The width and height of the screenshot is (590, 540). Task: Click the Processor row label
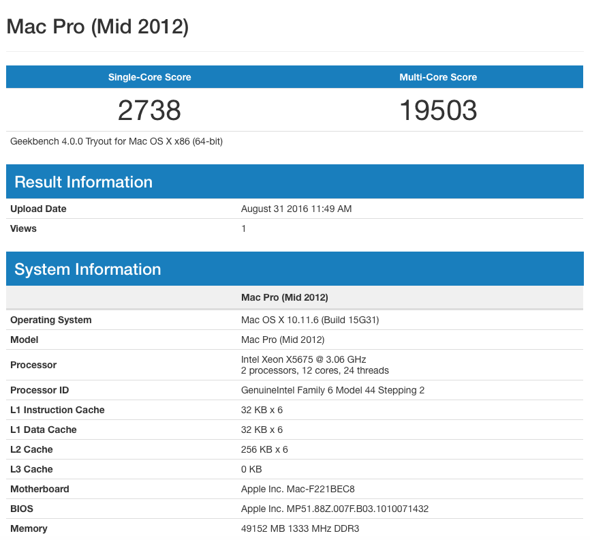click(33, 365)
